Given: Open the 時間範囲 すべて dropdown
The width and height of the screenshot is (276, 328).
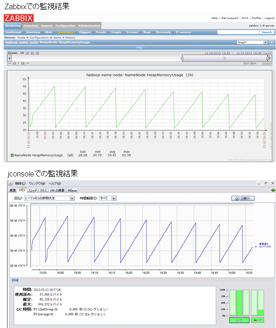Looking at the screenshot, I should pyautogui.click(x=108, y=198).
